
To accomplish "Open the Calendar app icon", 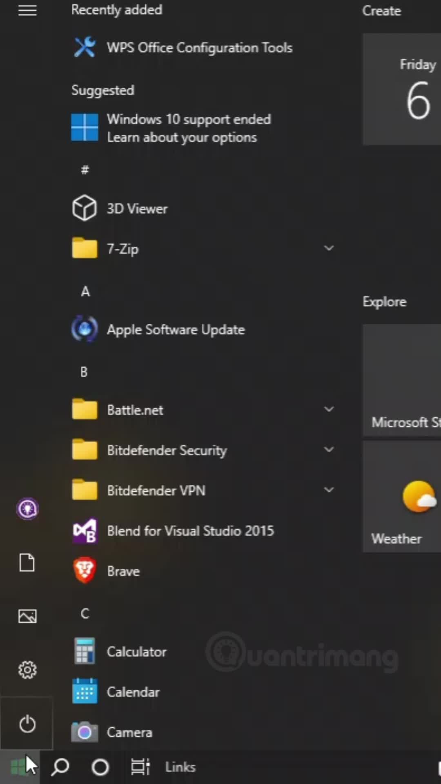I will 85,691.
